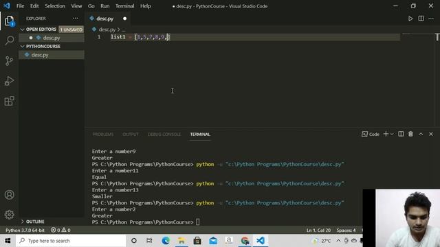The image size is (440, 247).
Task: Open the Terminal menu
Action: (x=124, y=6)
